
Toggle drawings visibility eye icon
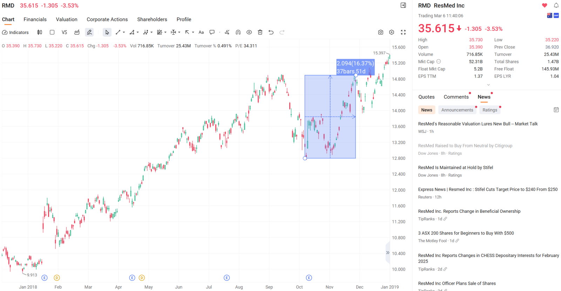pos(249,32)
